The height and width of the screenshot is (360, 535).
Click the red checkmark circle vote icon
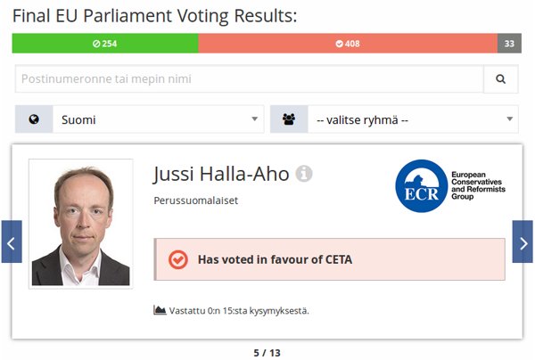click(x=177, y=259)
